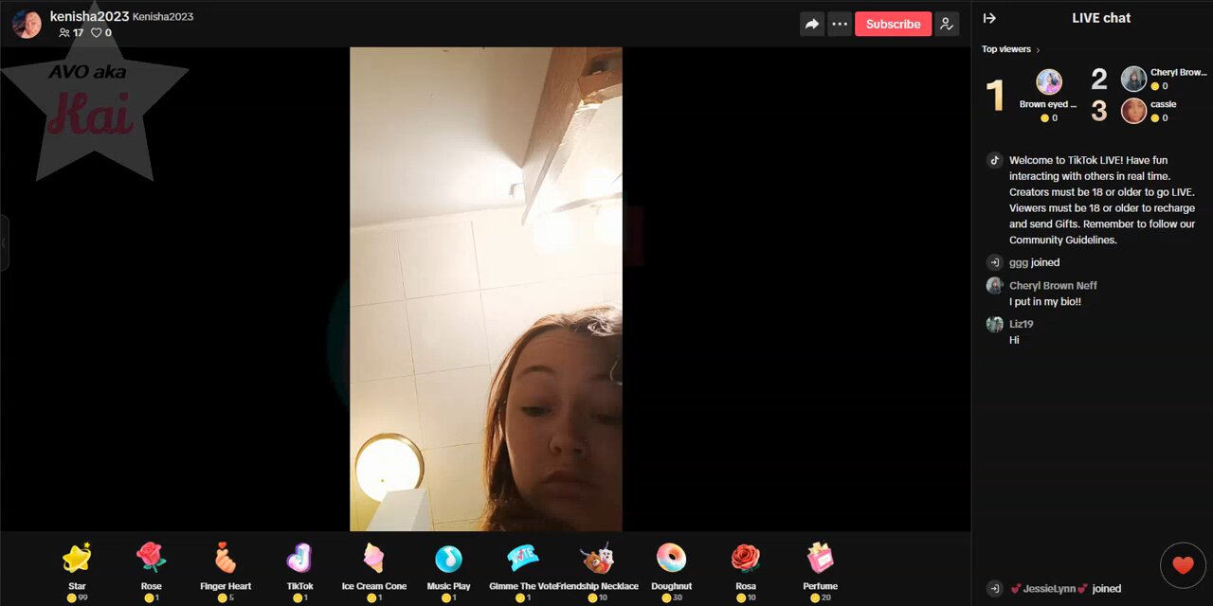
Task: Click the LIVE chat title
Action: point(1101,18)
